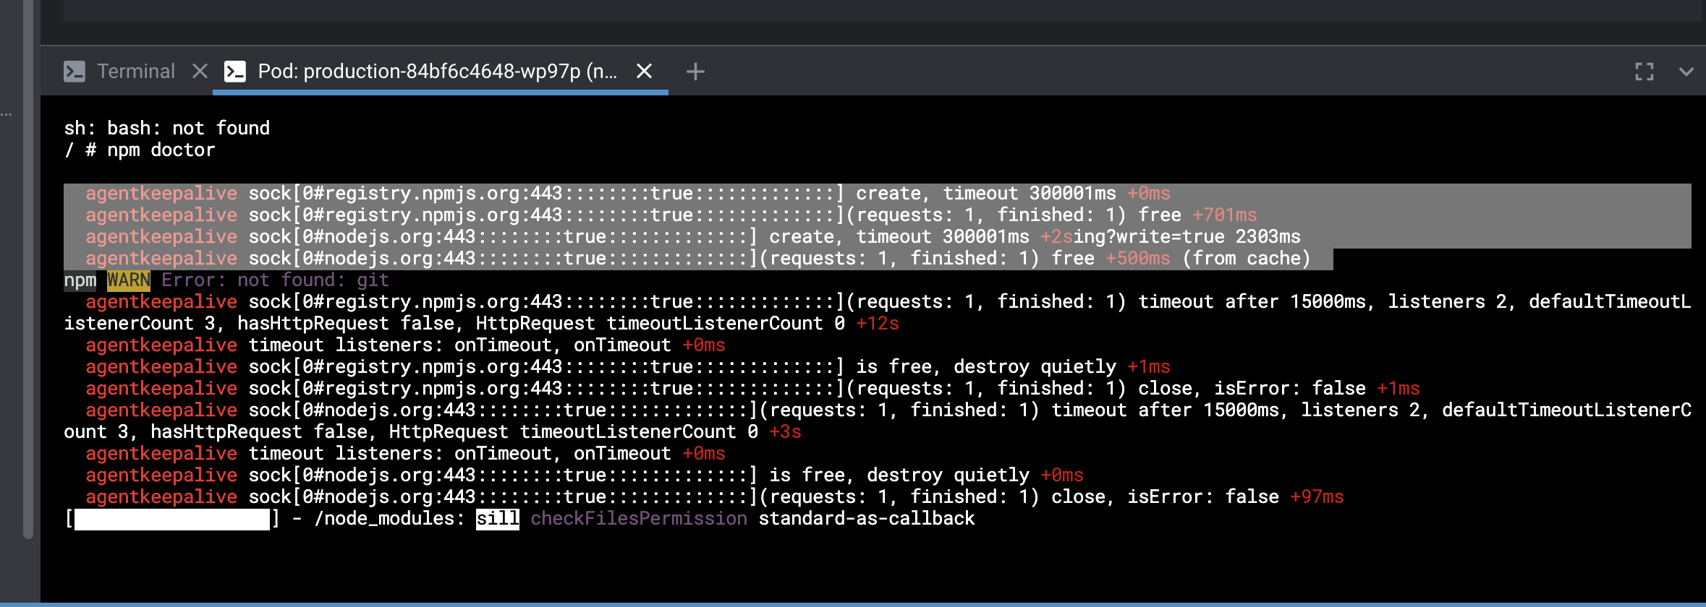Click 'checkFilesPermission' text in terminal
The height and width of the screenshot is (607, 1706).
point(639,518)
